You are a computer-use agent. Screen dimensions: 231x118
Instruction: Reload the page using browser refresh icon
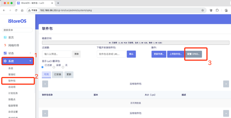point(16,10)
